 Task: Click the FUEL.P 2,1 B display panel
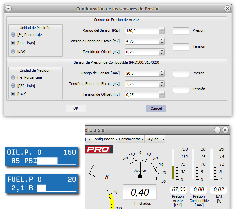click(42, 184)
